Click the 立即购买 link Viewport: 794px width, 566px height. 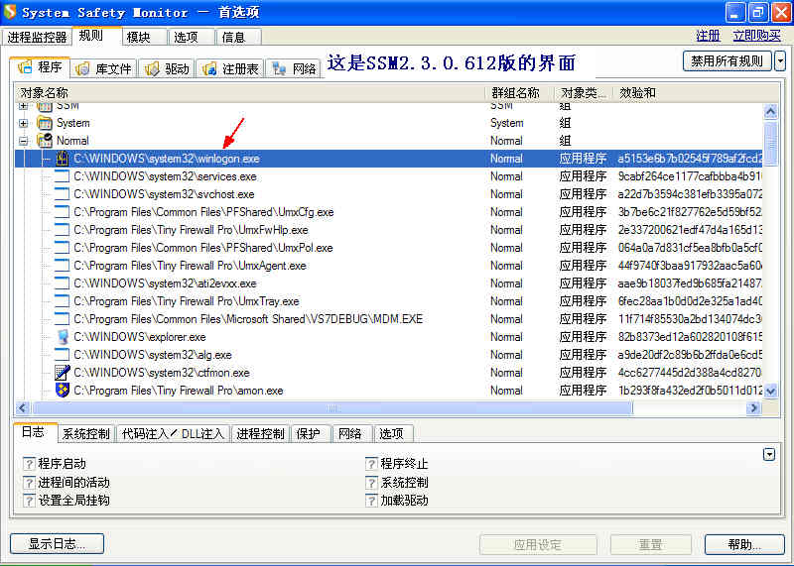(756, 36)
